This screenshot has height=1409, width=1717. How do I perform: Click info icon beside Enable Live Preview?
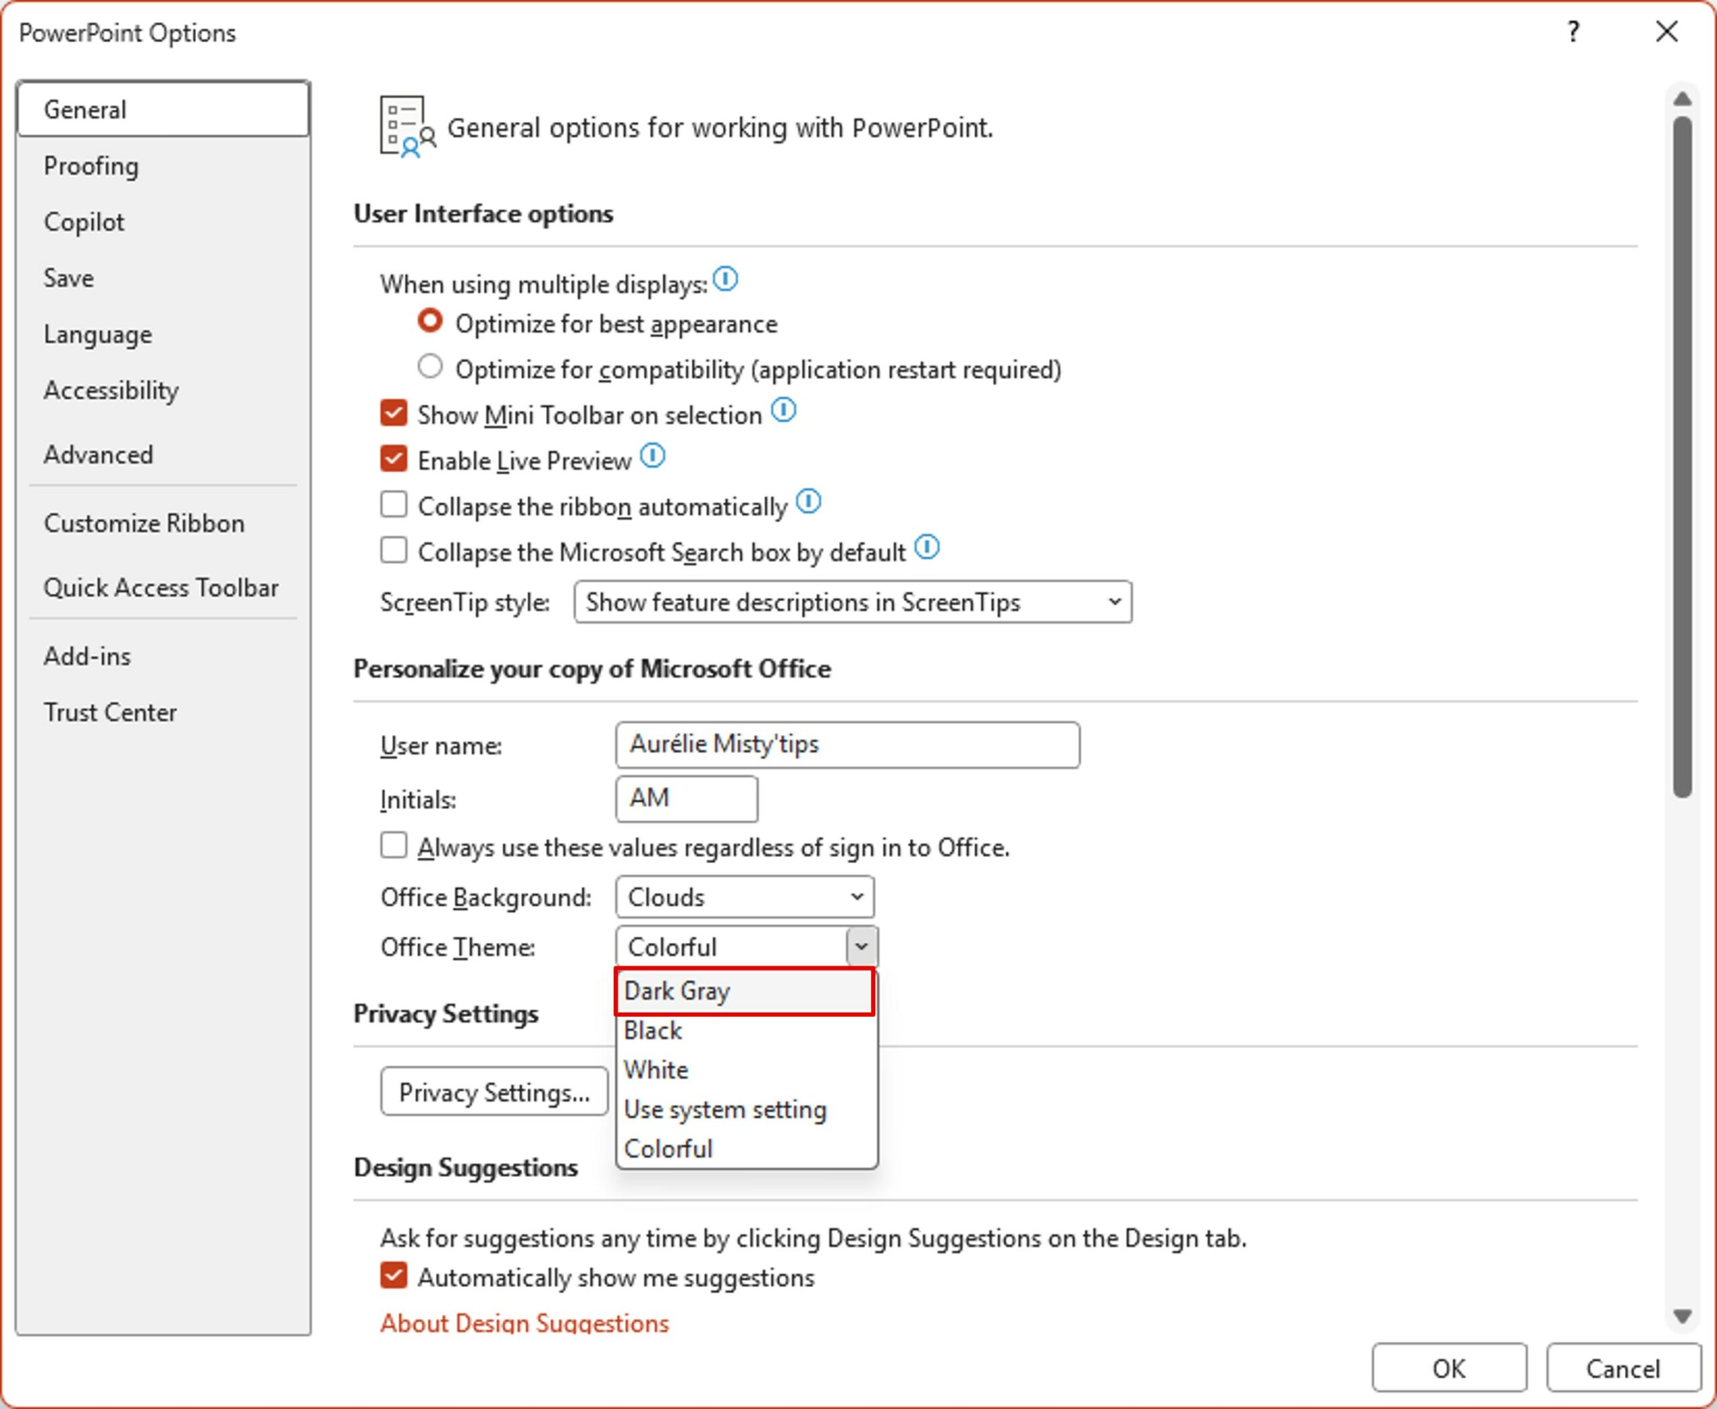click(x=653, y=456)
